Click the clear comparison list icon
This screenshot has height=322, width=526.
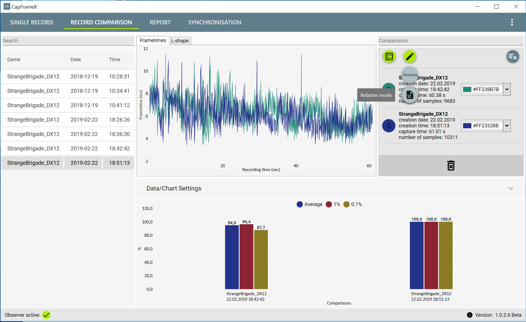pos(513,57)
